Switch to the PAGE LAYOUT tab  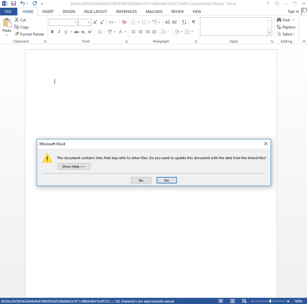96,12
